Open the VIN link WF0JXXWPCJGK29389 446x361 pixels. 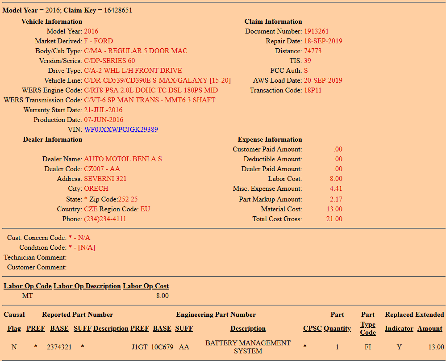pyautogui.click(x=121, y=130)
